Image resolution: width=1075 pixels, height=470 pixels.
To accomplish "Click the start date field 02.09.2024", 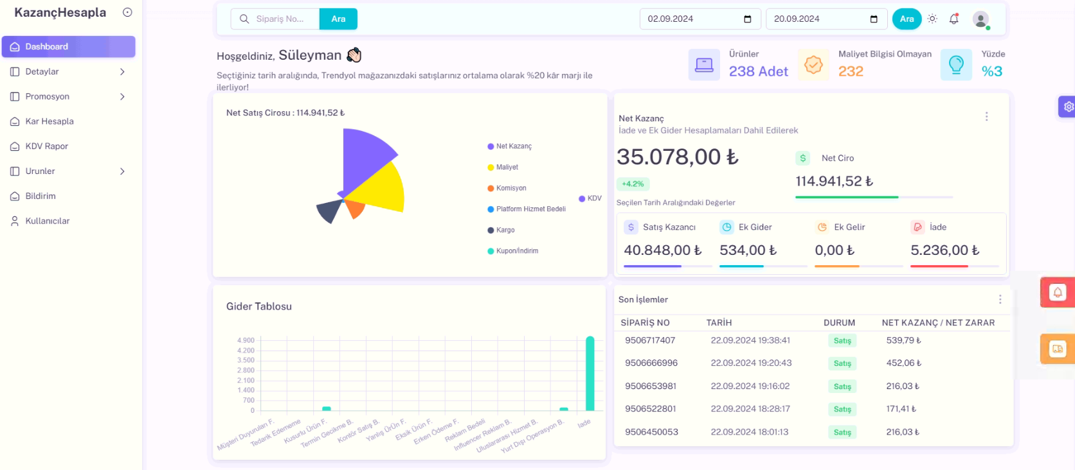I will tap(700, 19).
